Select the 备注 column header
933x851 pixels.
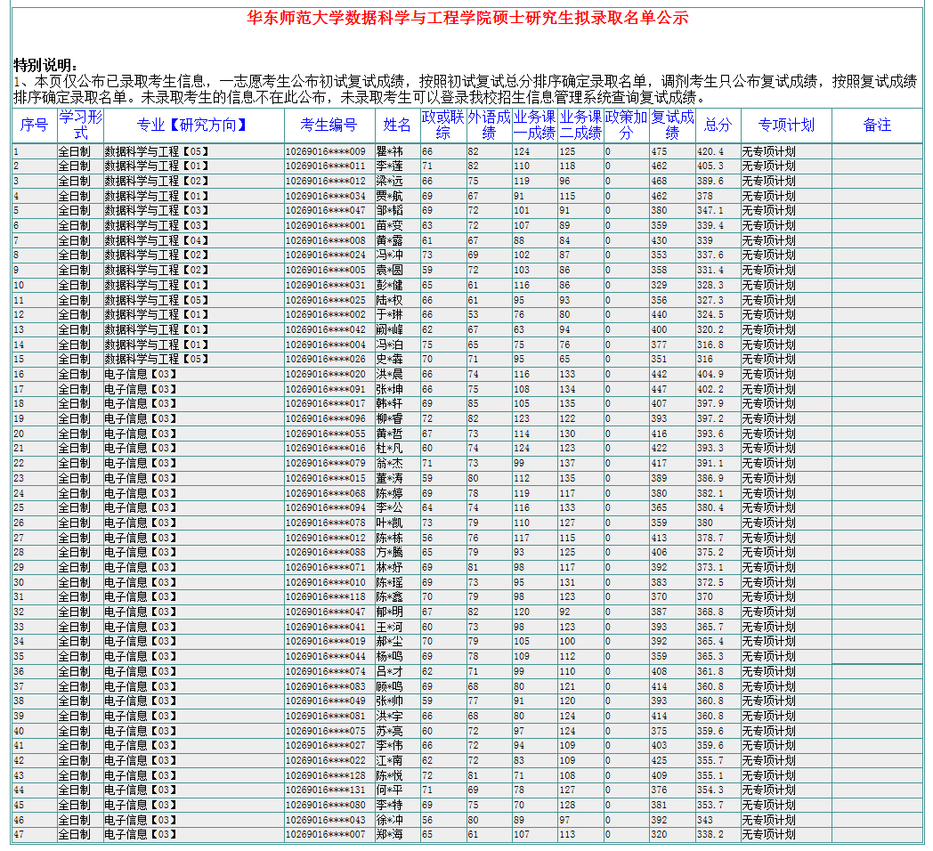tap(877, 126)
